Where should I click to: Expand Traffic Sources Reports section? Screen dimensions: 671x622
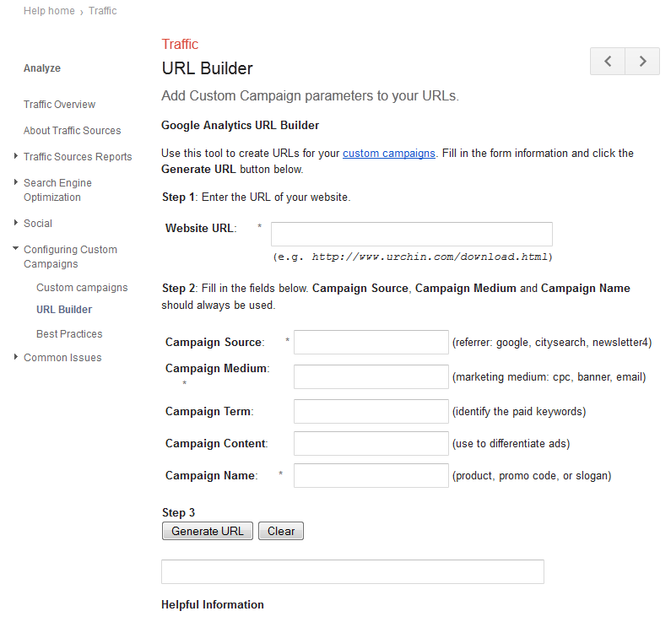pyautogui.click(x=16, y=156)
